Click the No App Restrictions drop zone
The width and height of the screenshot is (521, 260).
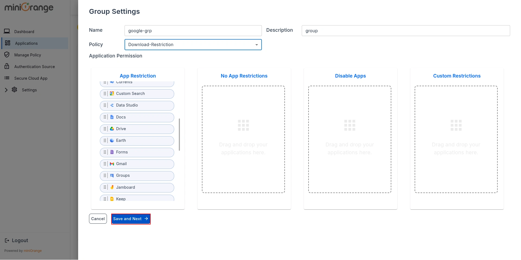click(x=243, y=139)
